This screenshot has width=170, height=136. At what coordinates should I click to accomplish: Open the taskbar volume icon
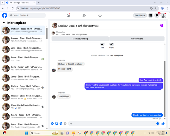(153, 133)
